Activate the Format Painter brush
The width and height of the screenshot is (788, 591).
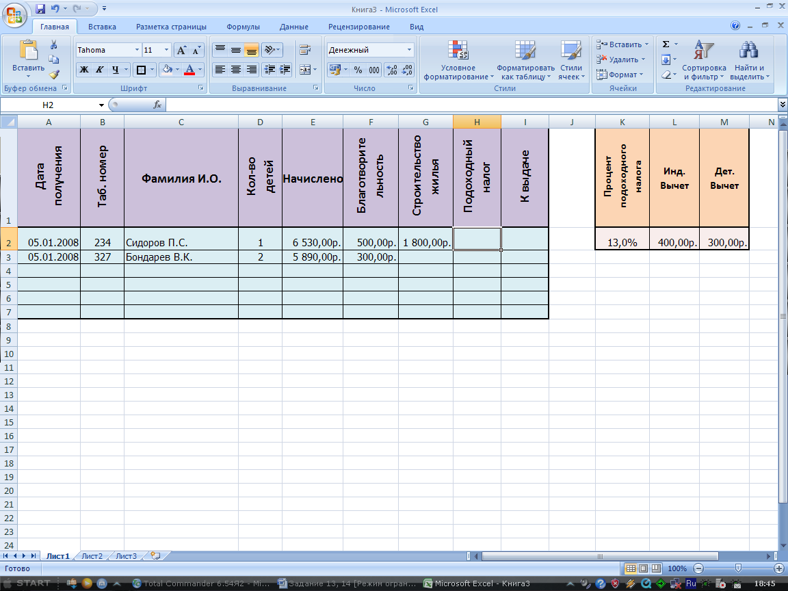54,75
